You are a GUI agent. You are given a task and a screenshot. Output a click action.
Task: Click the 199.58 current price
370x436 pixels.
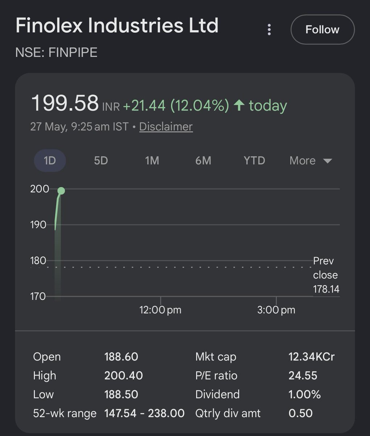pyautogui.click(x=65, y=103)
